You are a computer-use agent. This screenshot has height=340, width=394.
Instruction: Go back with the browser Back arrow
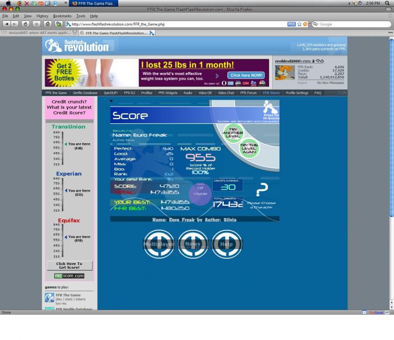tap(7, 24)
